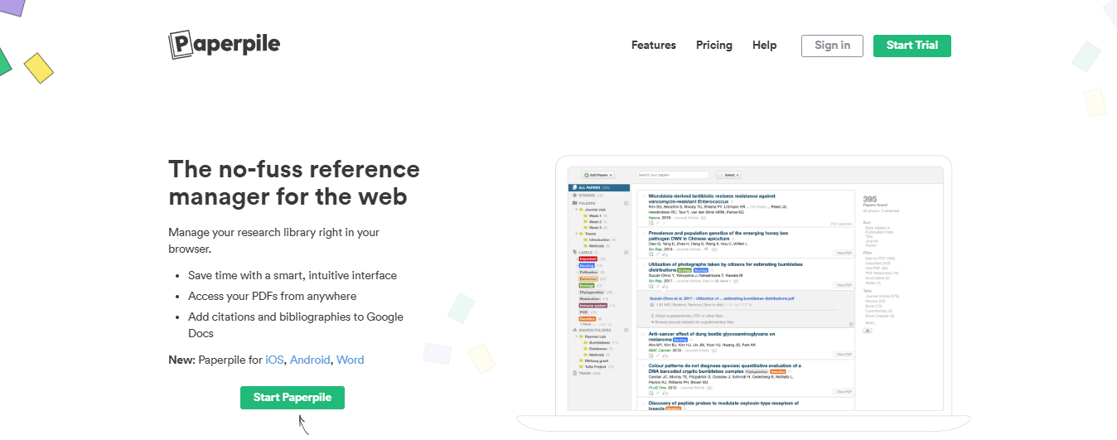1117x440 pixels.
Task: Tick checkbox for Utilization of photographs paper
Action: tap(641, 264)
